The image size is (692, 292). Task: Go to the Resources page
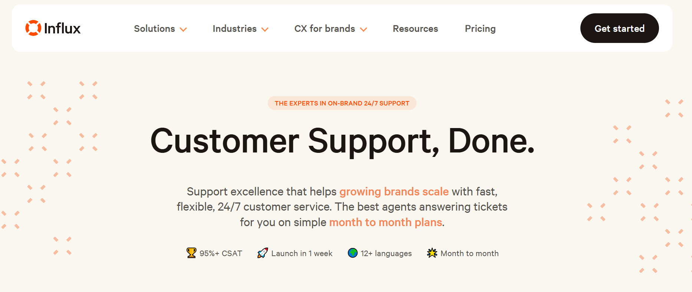415,28
